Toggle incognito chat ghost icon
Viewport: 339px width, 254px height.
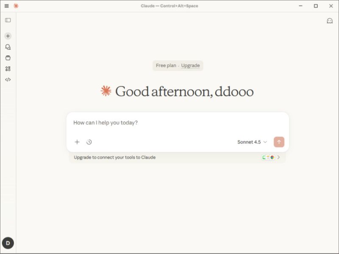tap(330, 21)
